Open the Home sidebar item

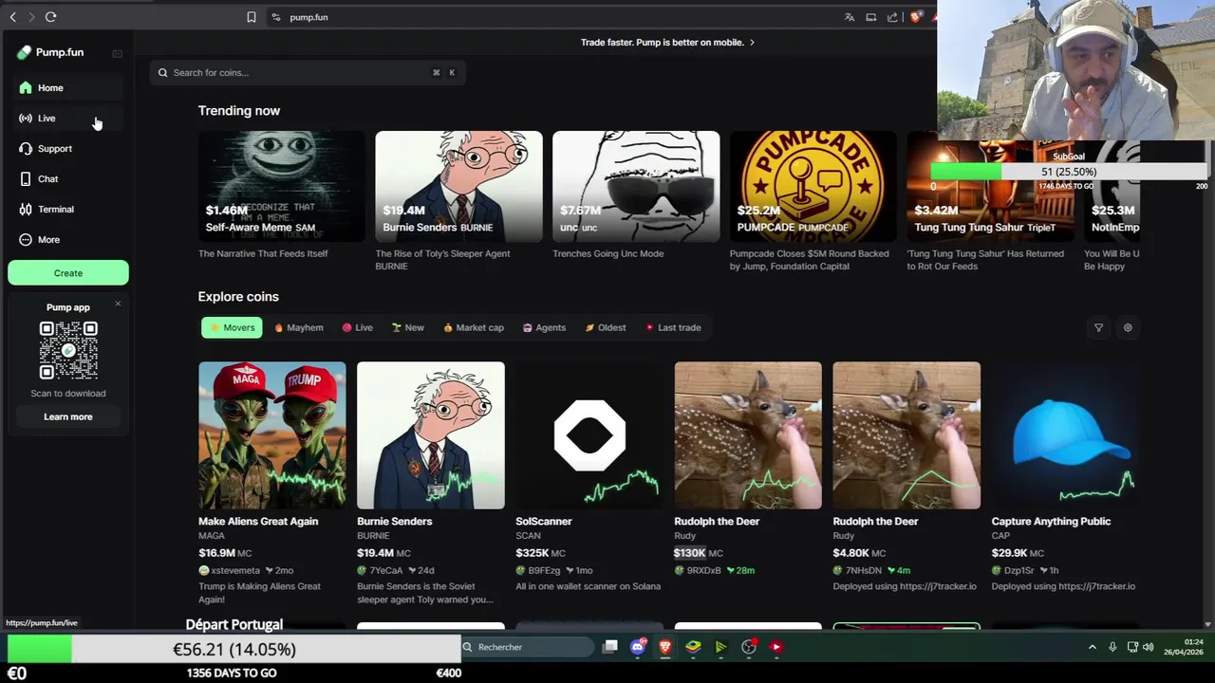tap(66, 88)
